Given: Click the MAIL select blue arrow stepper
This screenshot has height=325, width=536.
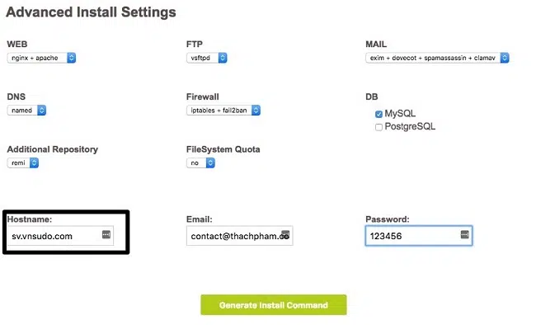Looking at the screenshot, I should pos(505,58).
